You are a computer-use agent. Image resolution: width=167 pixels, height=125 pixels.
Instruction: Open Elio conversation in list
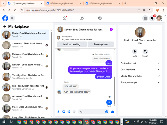click(25, 87)
